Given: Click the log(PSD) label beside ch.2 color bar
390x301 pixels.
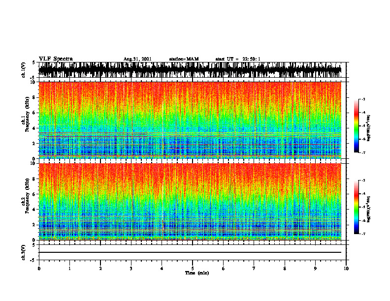Looking at the screenshot, I should [369, 210].
